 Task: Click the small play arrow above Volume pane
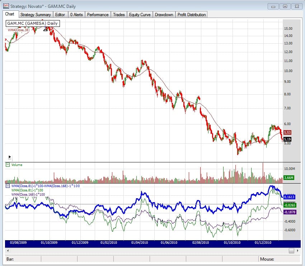pyautogui.click(x=10, y=157)
